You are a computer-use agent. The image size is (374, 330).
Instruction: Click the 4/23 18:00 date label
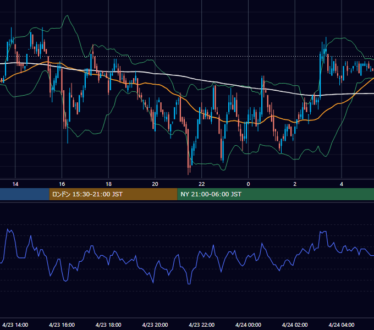click(108, 324)
